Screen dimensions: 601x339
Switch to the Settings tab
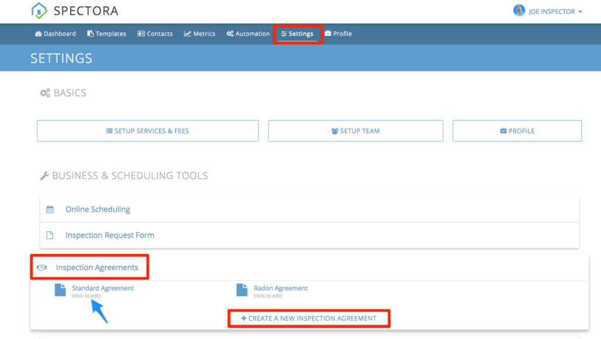[298, 33]
